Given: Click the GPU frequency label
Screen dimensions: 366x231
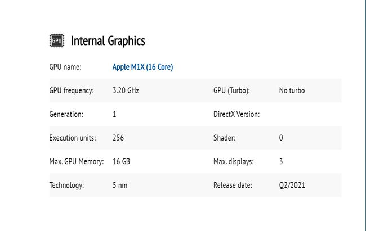Looking at the screenshot, I should tap(72, 90).
